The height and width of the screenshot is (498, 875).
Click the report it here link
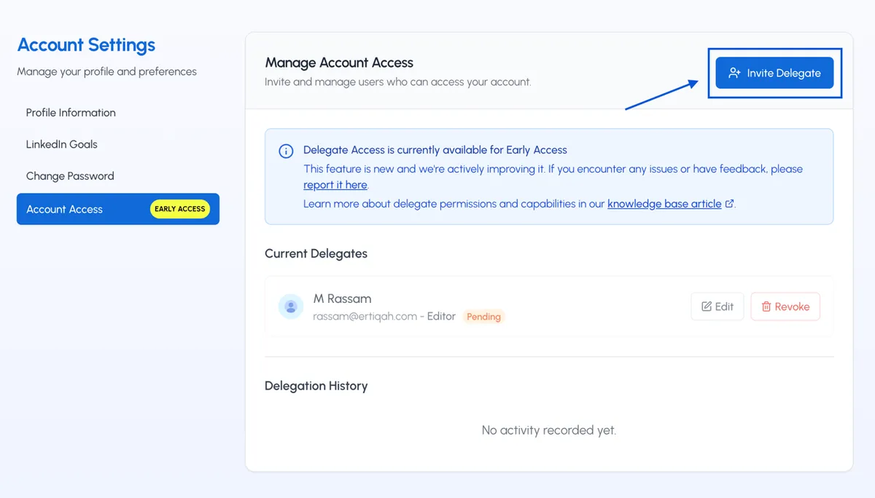[x=335, y=184]
